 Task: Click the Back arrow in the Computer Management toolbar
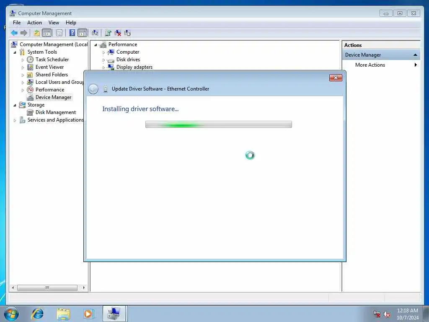14,33
